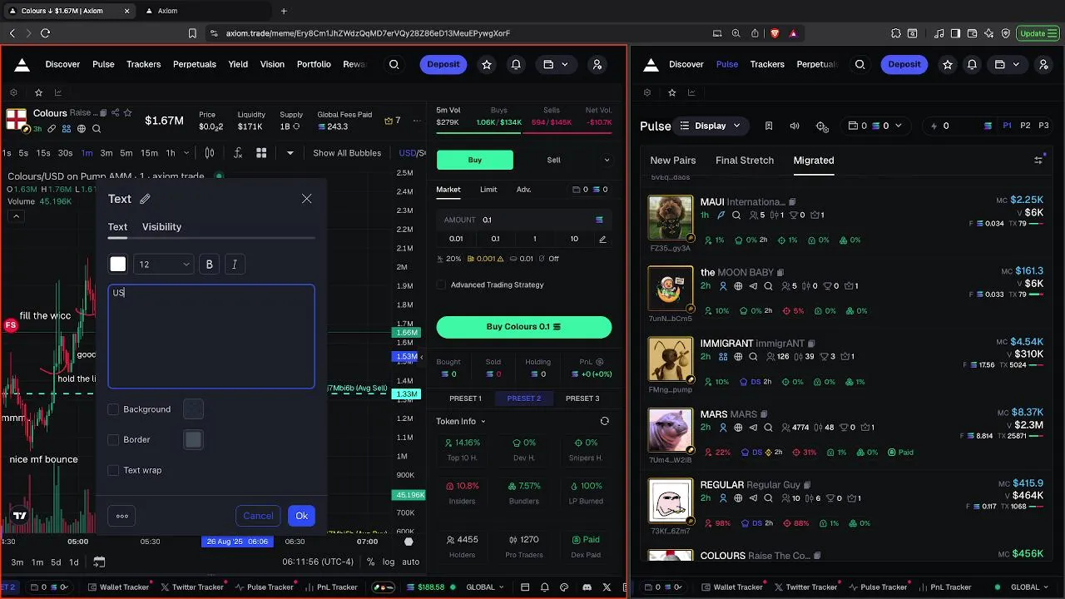Switch to Visibility tab in Text dialog

pyautogui.click(x=161, y=226)
